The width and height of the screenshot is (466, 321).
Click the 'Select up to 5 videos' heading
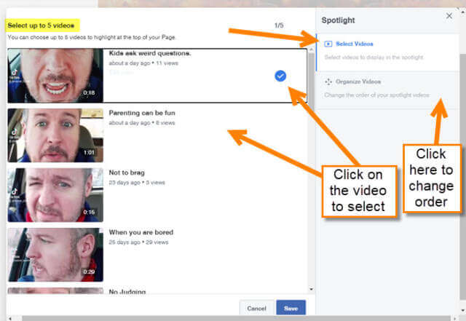(41, 25)
